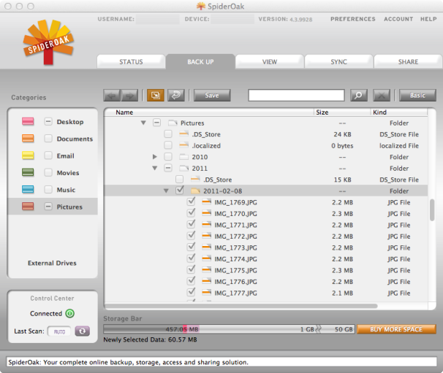The width and height of the screenshot is (443, 373).
Task: Click the green Movies category icon
Action: tap(28, 172)
